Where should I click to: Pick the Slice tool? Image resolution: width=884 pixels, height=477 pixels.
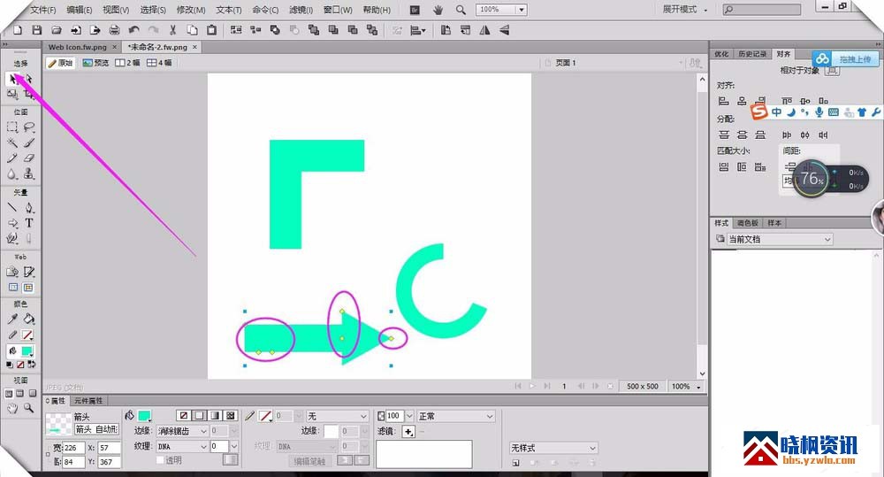tap(29, 272)
